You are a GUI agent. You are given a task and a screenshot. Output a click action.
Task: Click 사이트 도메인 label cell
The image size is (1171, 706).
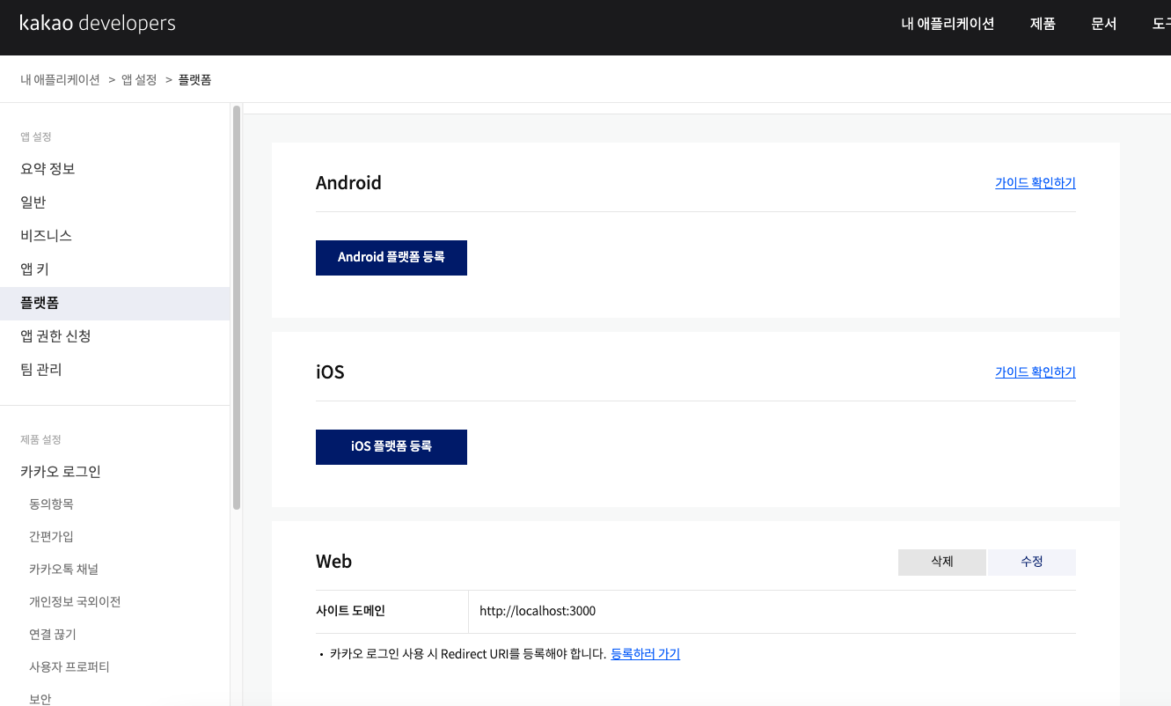click(x=392, y=611)
